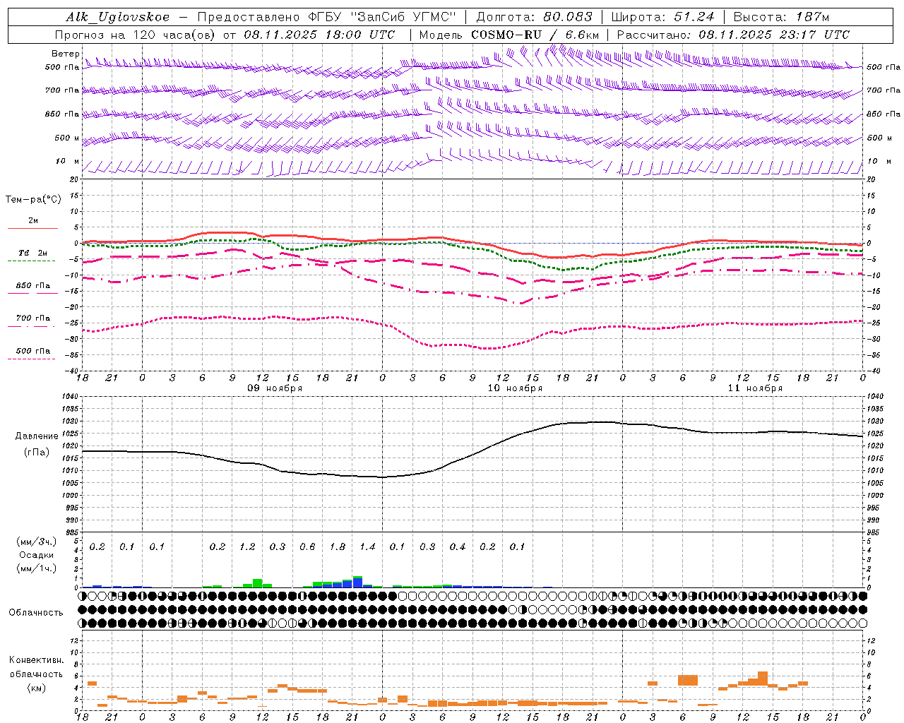Click the precipitation value "1.2"

coord(247,547)
